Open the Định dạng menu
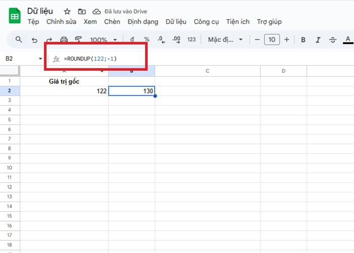Screen dimensions: 354x253 click(143, 22)
